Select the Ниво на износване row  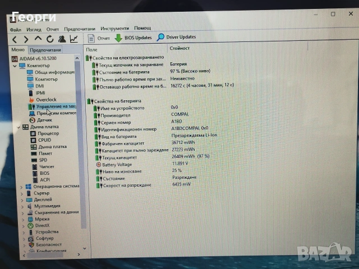tap(139, 171)
